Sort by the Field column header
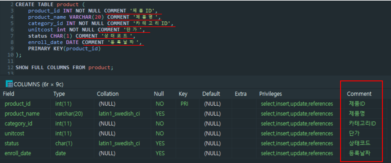The width and height of the screenshot is (391, 163). click(8, 94)
